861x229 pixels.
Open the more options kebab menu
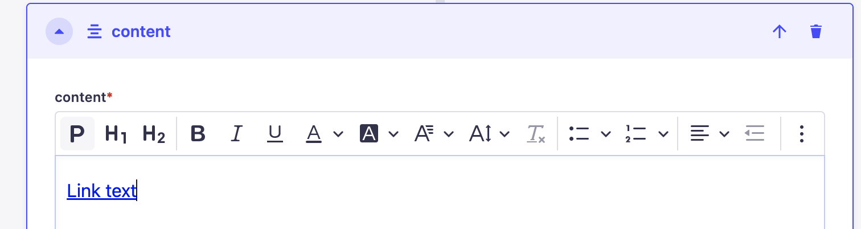[x=801, y=134]
